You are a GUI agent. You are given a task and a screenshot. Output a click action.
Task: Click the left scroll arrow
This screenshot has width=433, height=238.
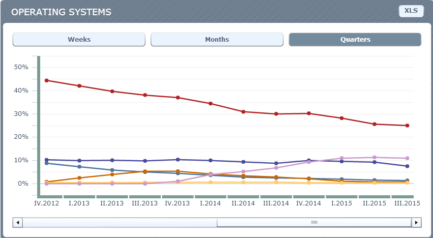point(17,223)
